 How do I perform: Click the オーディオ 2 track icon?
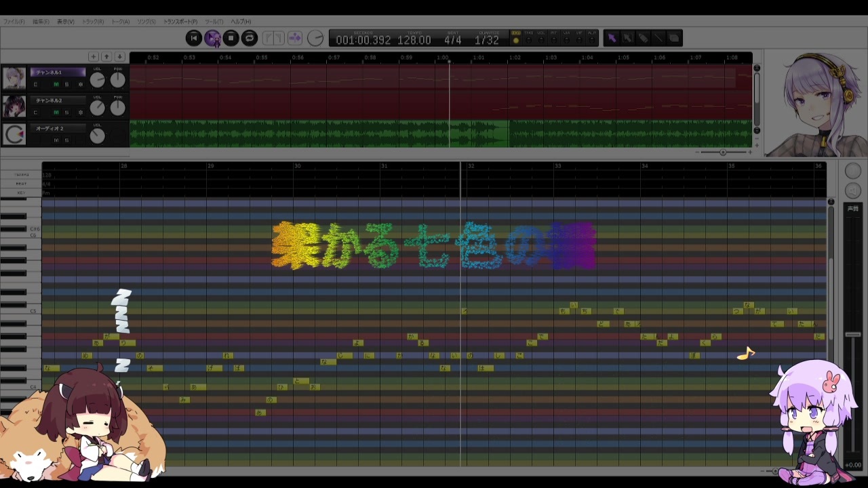(14, 134)
